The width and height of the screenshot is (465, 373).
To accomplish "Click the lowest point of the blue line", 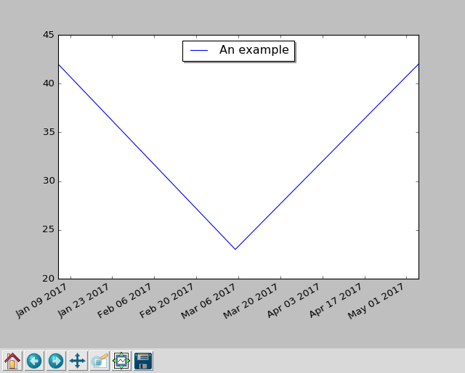I will point(235,249).
